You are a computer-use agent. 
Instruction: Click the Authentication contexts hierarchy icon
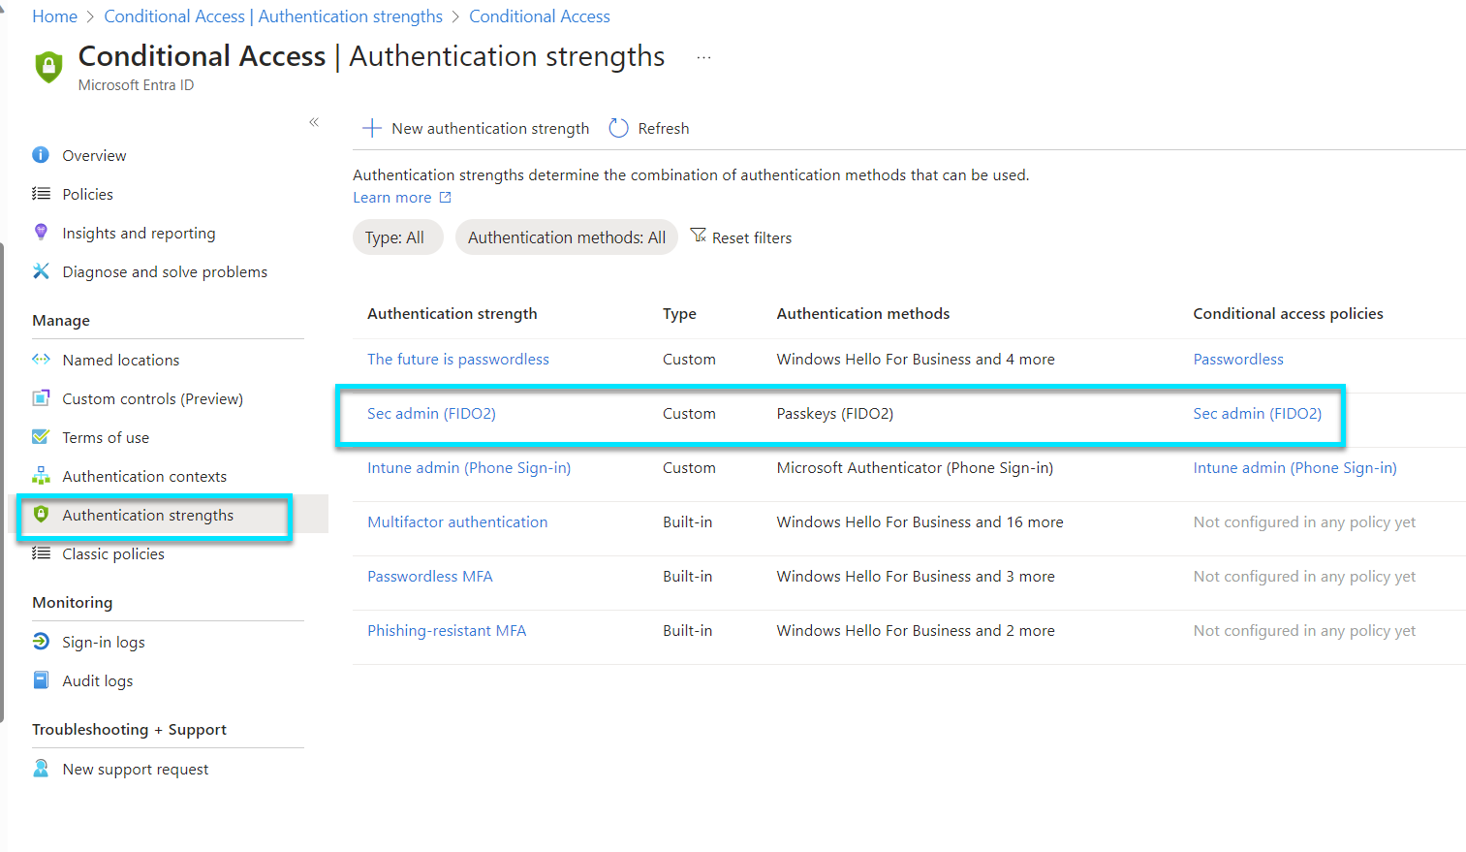click(41, 476)
